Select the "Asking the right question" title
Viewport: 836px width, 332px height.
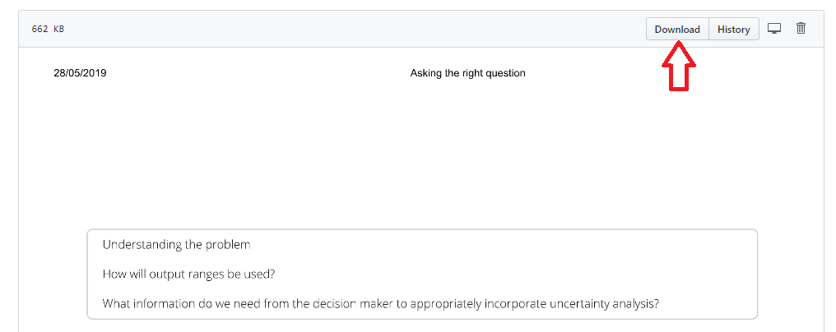(x=467, y=73)
